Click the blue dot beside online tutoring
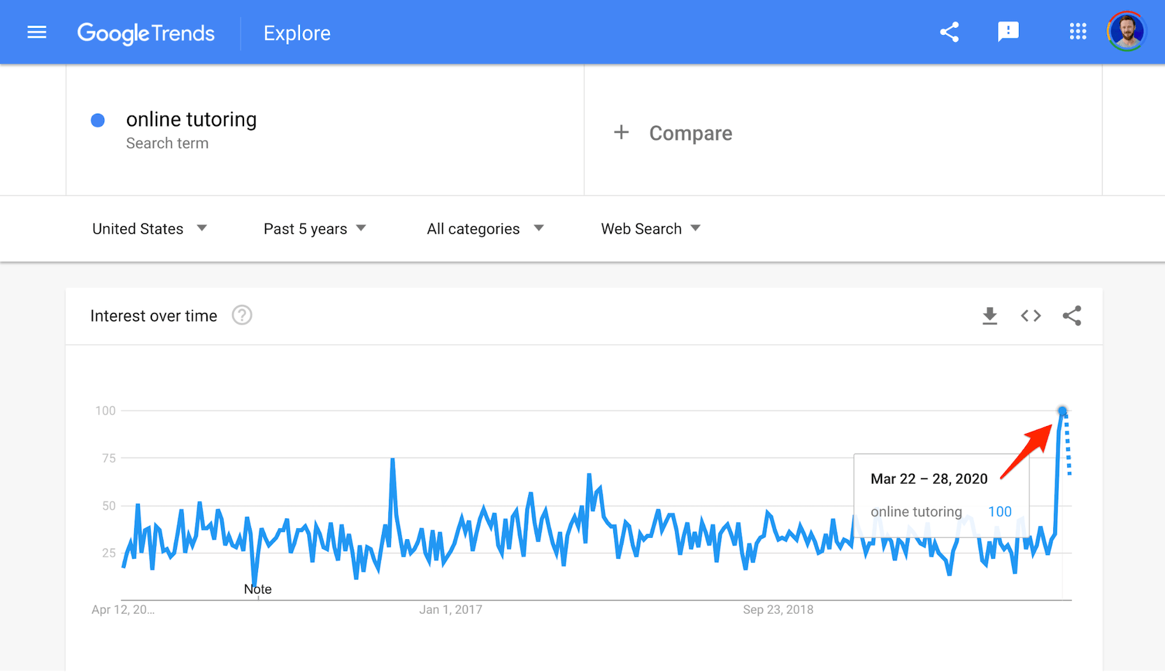The height and width of the screenshot is (672, 1165). point(98,120)
